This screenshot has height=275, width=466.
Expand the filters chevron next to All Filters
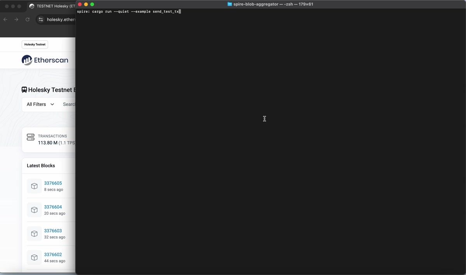click(52, 104)
